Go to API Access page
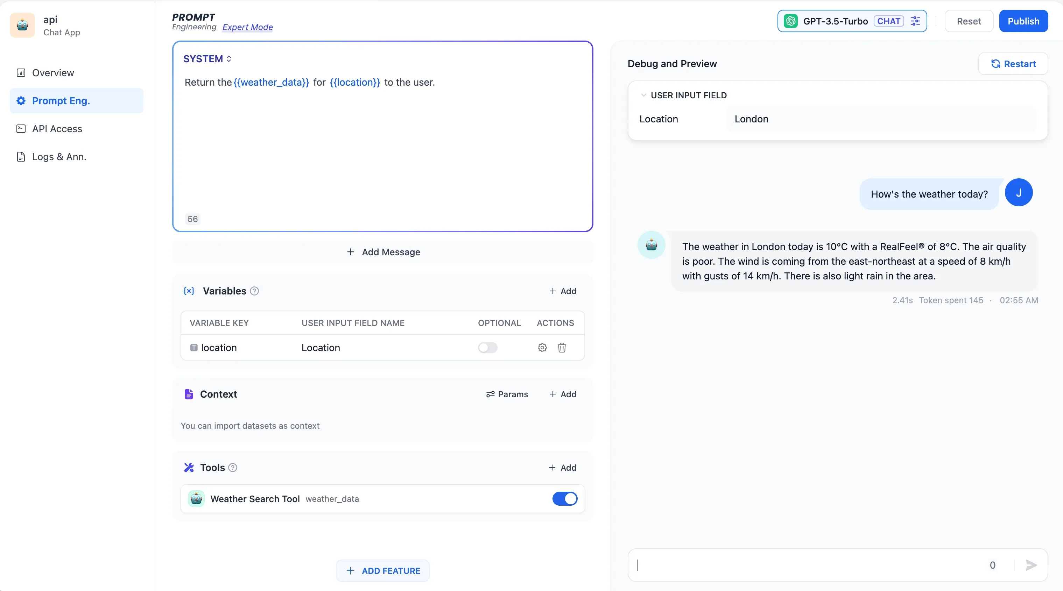Viewport: 1063px width, 591px height. click(x=57, y=129)
